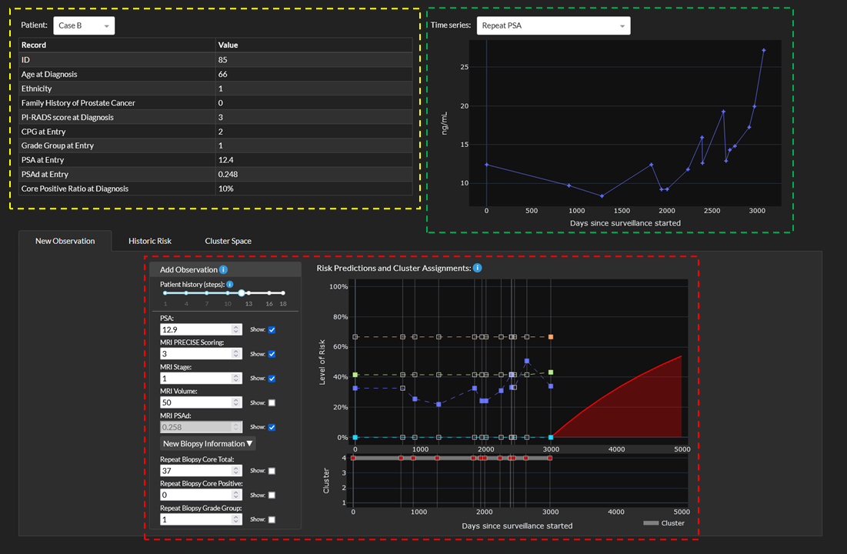Disable Show for MRI PSAd
The height and width of the screenshot is (554, 847).
(272, 426)
